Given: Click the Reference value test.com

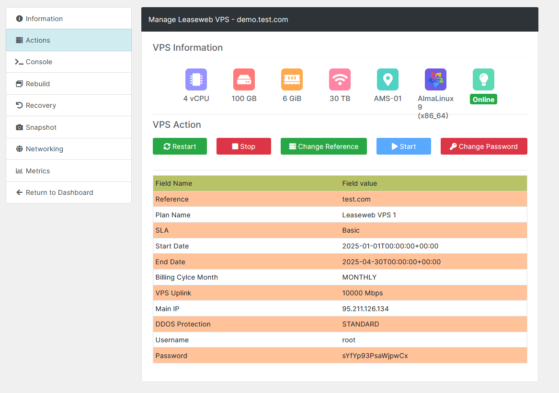Looking at the screenshot, I should 356,199.
